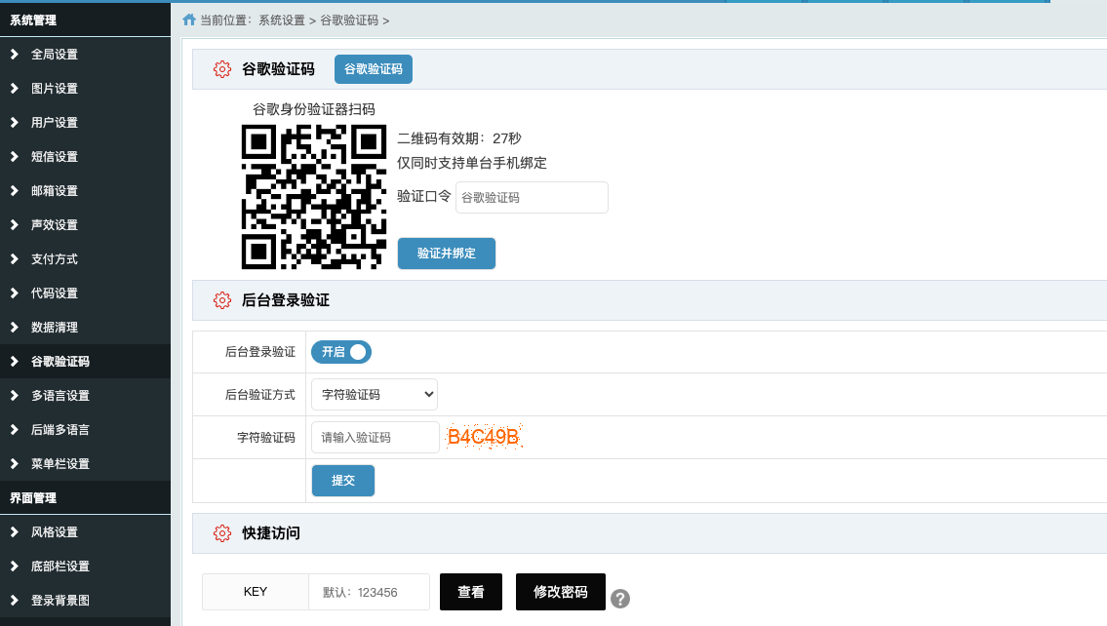Viewport: 1107px width, 626px height.
Task: Click the 仅同时支持单台手机绑定 note
Action: [472, 163]
